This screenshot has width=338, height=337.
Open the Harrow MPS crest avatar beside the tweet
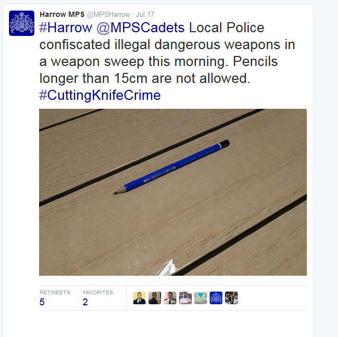tap(22, 23)
